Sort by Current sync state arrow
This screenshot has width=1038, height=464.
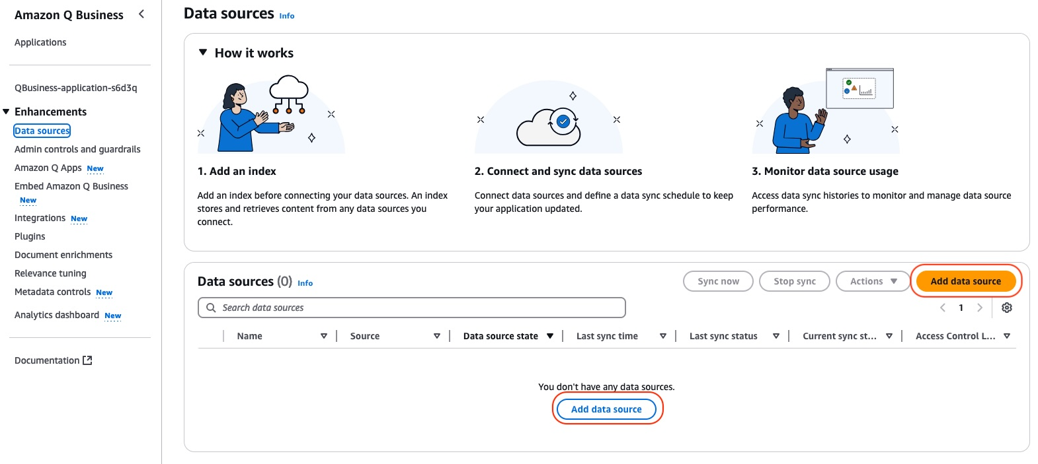point(889,336)
